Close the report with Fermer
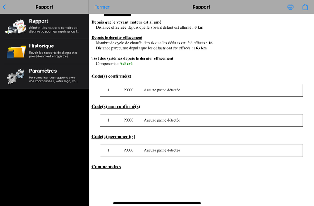 click(102, 7)
